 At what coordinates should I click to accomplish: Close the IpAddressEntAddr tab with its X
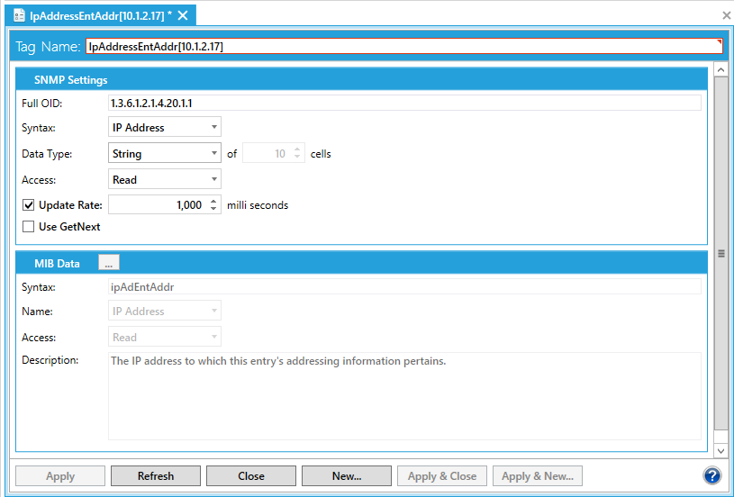point(183,15)
